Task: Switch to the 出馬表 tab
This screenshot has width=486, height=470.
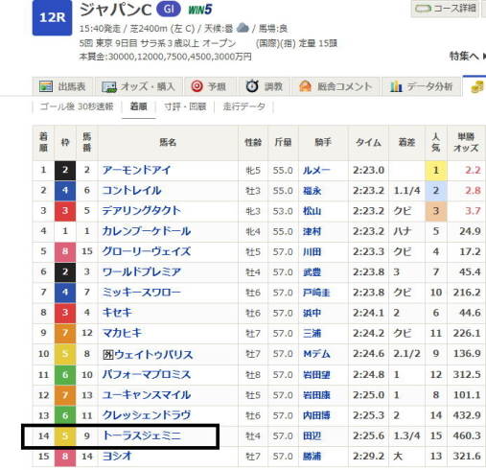Action: pos(62,86)
